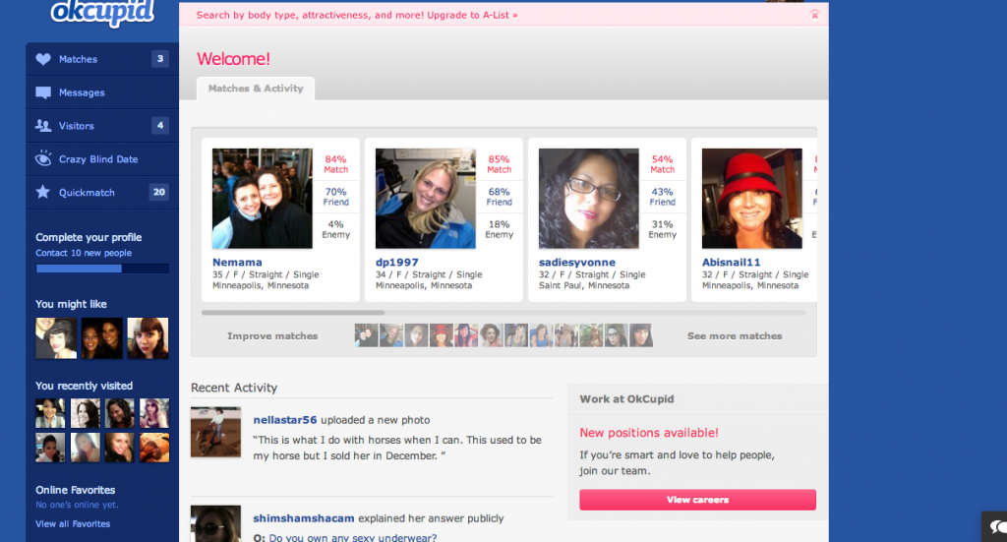
Task: Open nellastar56's horse photo thumbnail
Action: pos(215,432)
